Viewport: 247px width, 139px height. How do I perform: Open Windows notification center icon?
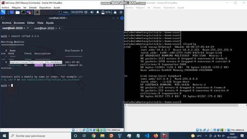(242, 136)
